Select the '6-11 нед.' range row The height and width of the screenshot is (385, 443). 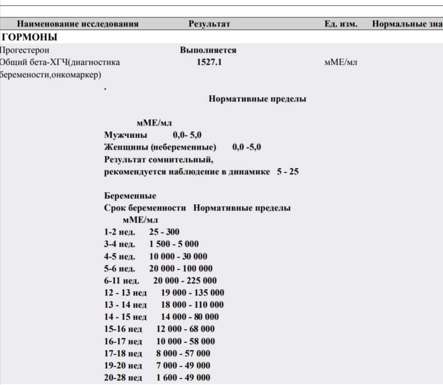coord(160,280)
